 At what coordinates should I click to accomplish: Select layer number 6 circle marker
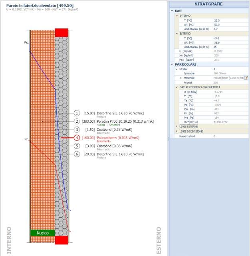(x=77, y=154)
